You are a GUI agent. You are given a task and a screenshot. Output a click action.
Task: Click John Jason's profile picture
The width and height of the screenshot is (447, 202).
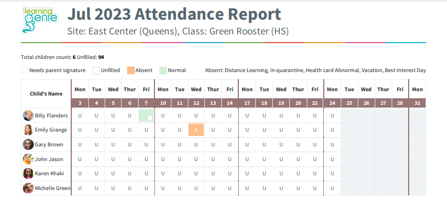(x=28, y=159)
